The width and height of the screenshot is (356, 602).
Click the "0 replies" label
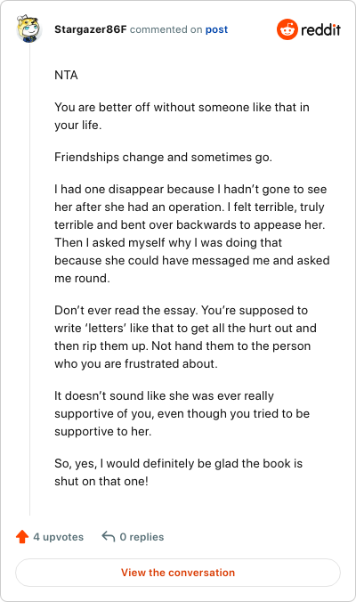tap(142, 537)
